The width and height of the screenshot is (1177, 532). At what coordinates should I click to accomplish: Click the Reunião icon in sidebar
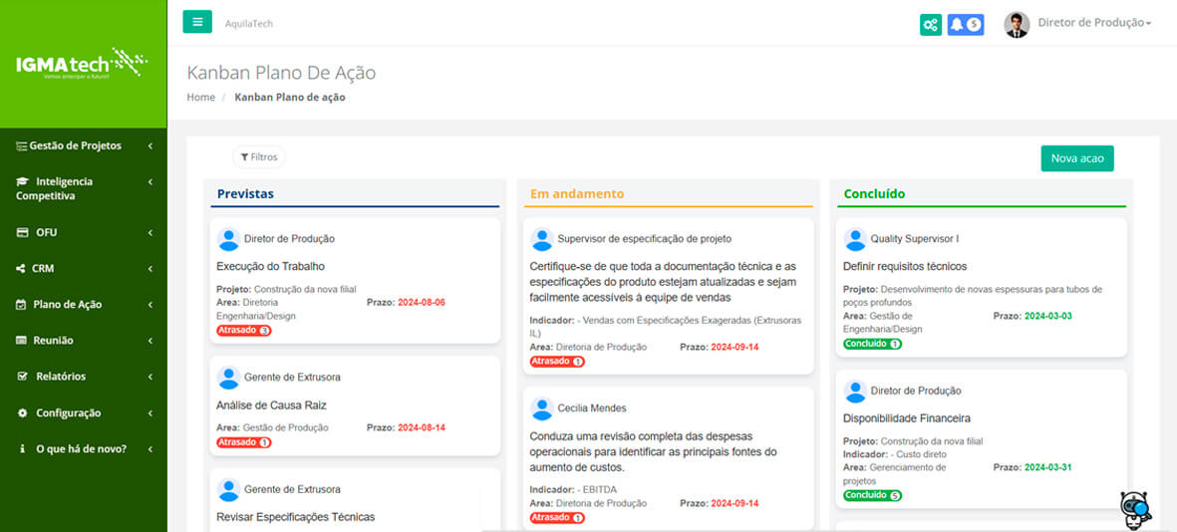(x=22, y=341)
